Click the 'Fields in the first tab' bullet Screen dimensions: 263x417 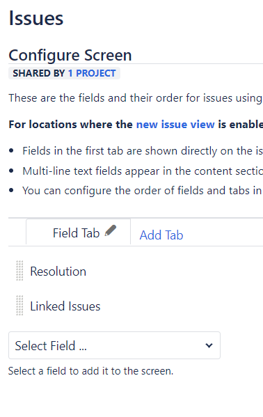[x=143, y=151]
